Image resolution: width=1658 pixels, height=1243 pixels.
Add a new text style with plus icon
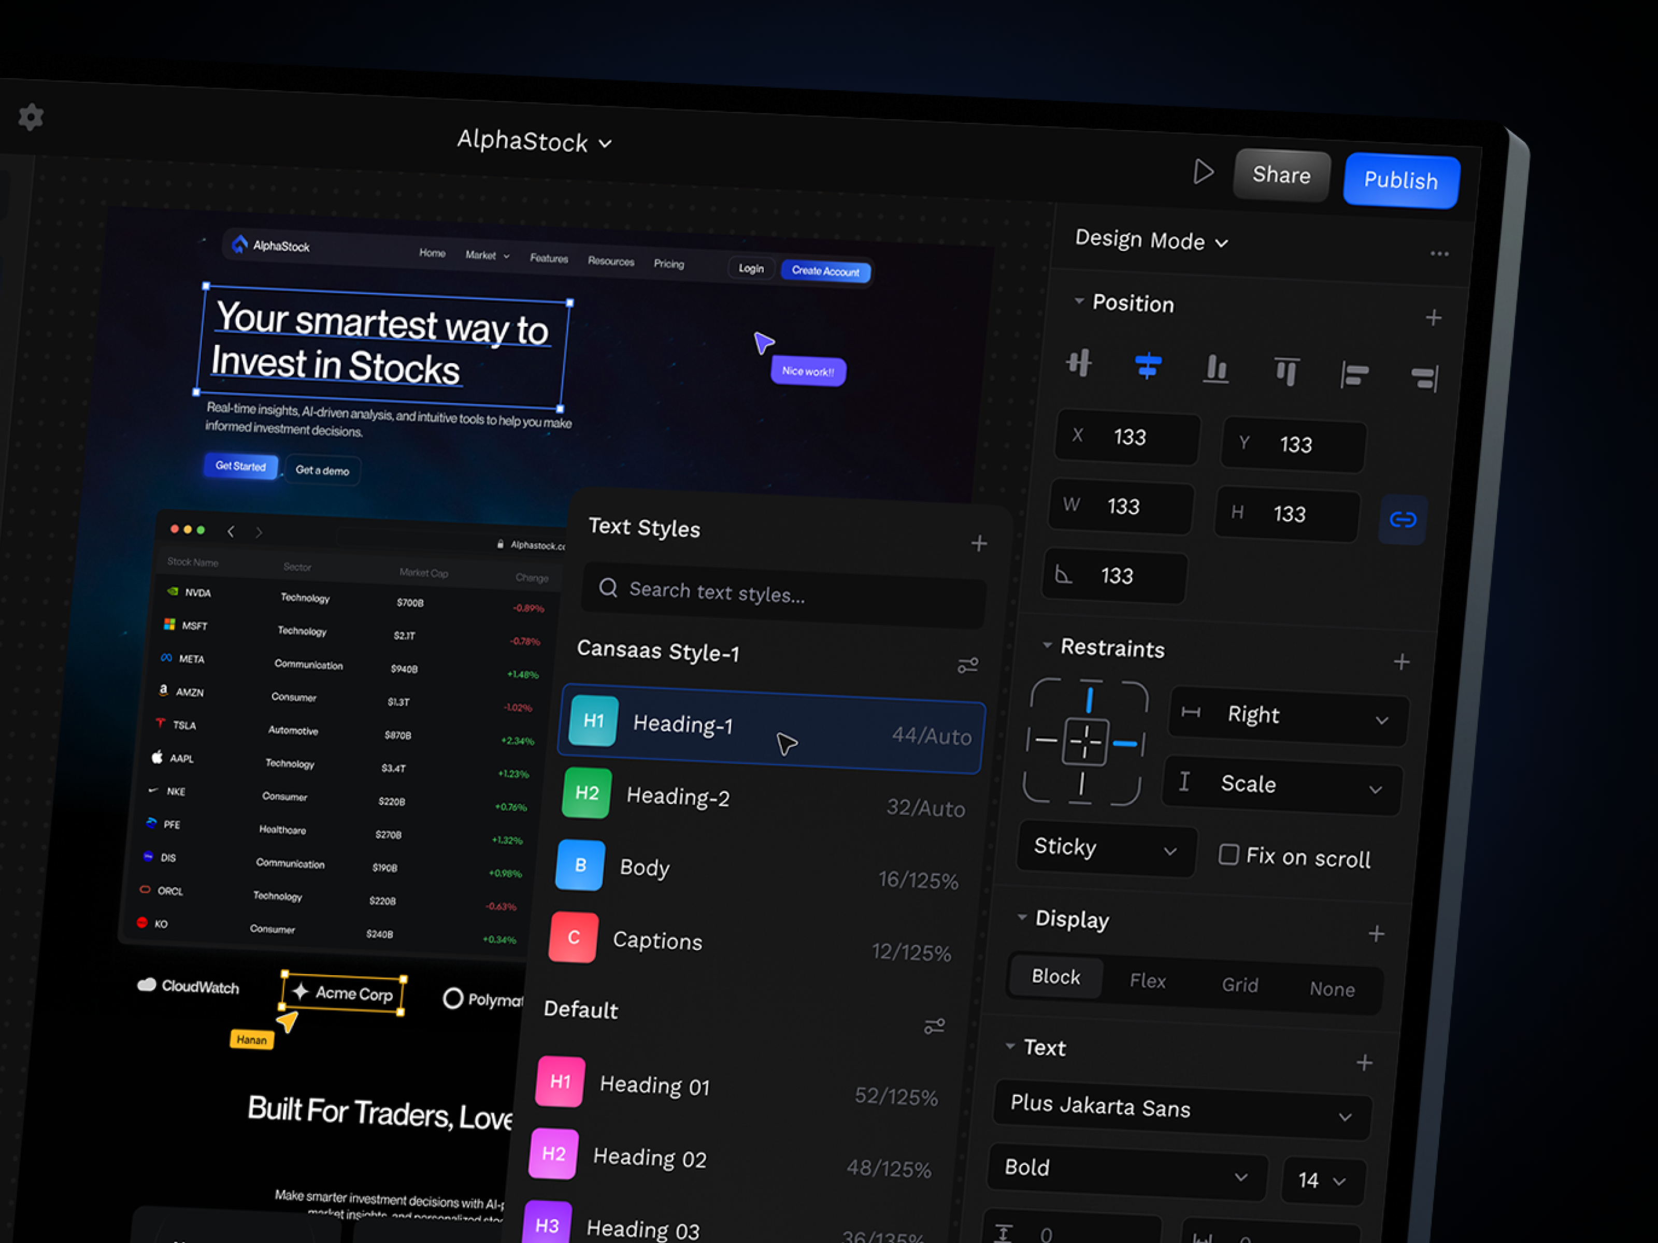980,542
